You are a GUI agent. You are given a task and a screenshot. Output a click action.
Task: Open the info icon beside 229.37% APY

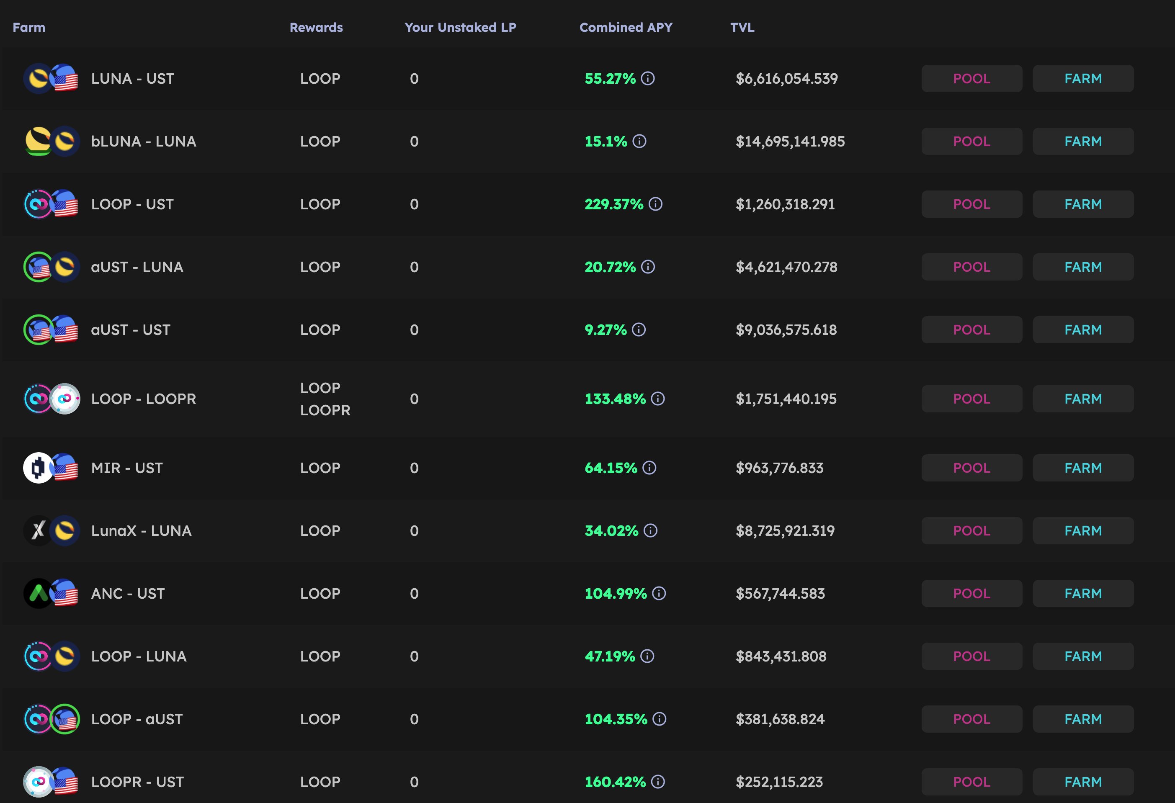pos(656,204)
